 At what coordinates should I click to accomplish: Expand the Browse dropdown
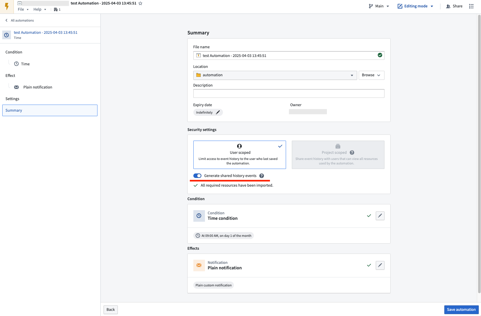pos(371,75)
